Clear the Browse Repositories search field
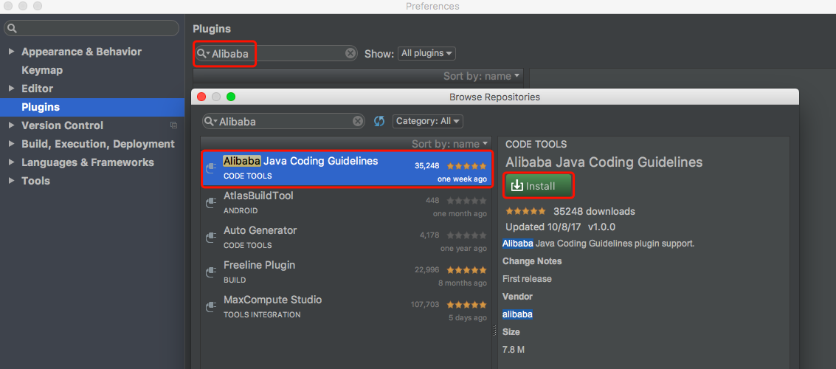The height and width of the screenshot is (369, 836). pos(359,121)
